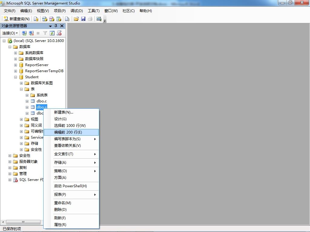Viewport: 310px width, 232px height.
Task: Click the New Query toolbar button
Action: [x=17, y=19]
